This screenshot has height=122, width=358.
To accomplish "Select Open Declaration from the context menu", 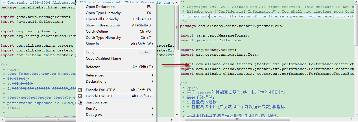I will coord(100,7).
